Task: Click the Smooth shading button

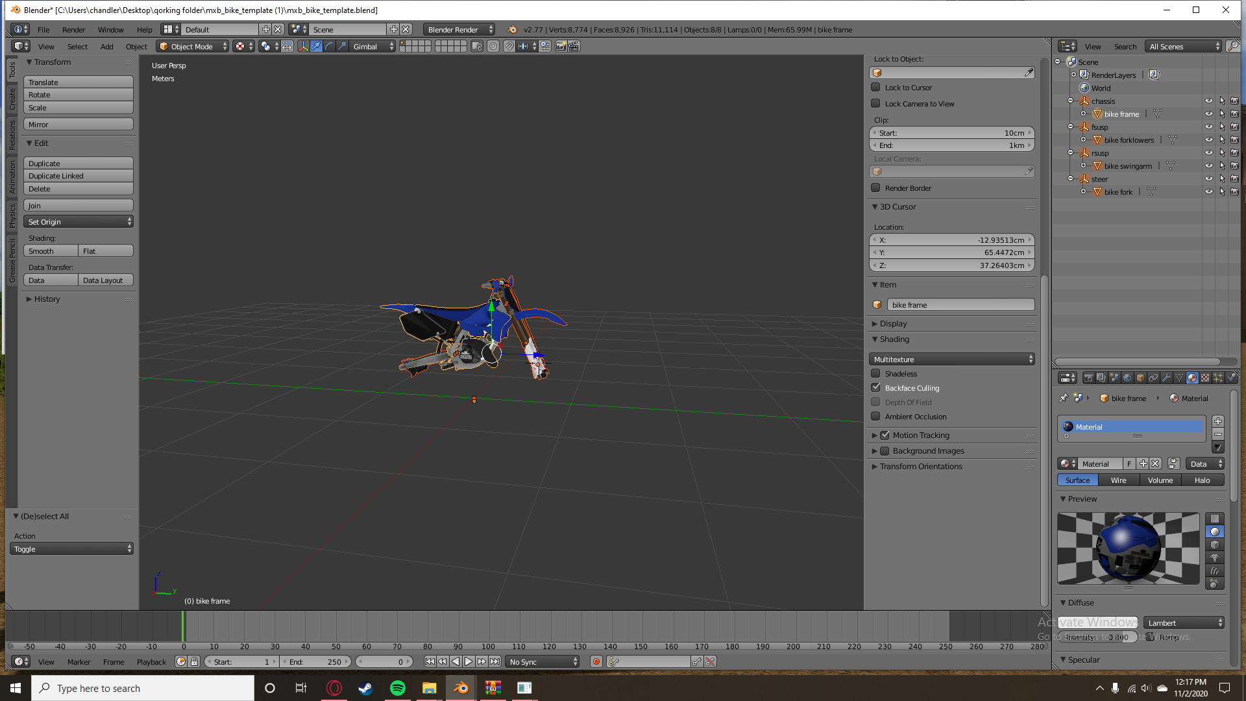Action: (51, 251)
